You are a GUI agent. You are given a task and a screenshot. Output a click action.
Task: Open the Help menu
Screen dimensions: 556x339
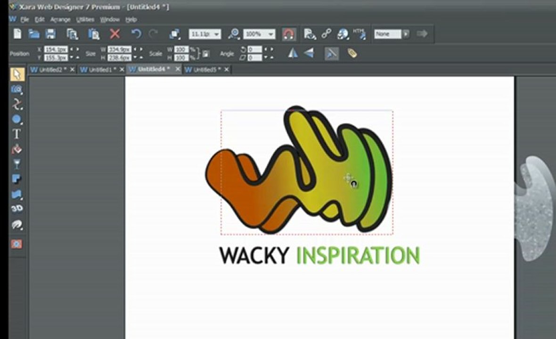[131, 19]
